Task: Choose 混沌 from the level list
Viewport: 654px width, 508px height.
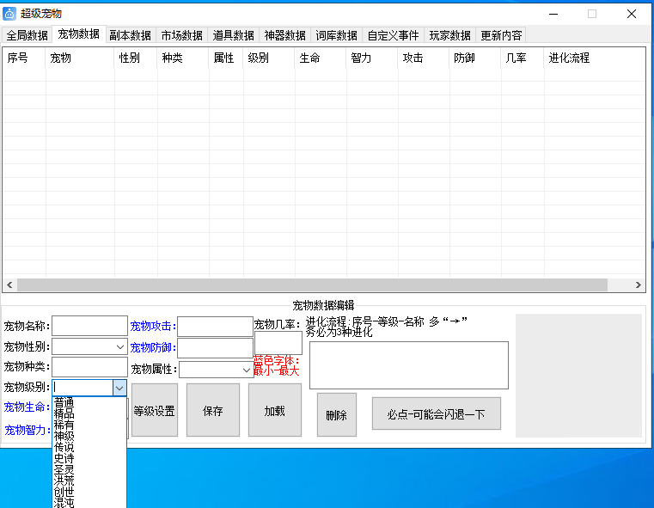Action: (89, 503)
